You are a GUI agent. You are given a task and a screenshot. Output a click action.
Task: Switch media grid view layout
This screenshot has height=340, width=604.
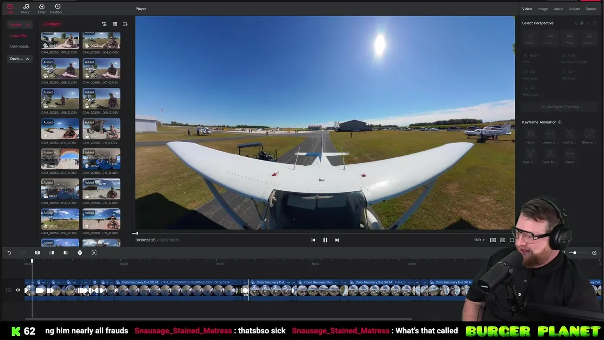coord(115,24)
